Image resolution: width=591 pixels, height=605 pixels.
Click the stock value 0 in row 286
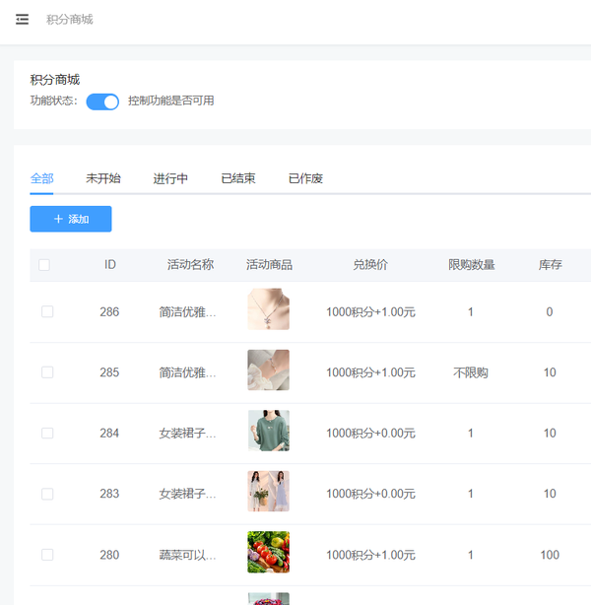tap(550, 311)
